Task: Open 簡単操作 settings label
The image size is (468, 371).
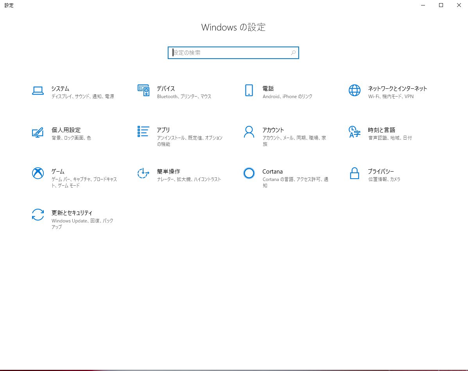Action: point(169,172)
